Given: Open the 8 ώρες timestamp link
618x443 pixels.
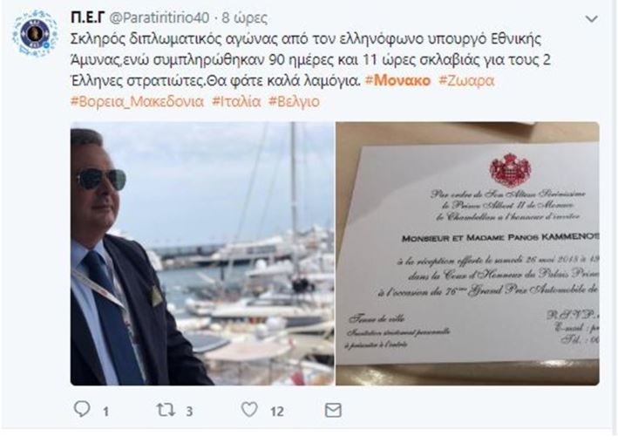Looking at the screenshot, I should pyautogui.click(x=245, y=17).
